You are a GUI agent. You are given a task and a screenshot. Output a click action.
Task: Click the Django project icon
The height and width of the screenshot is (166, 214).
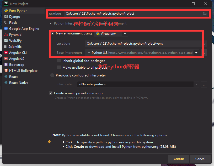6,16
